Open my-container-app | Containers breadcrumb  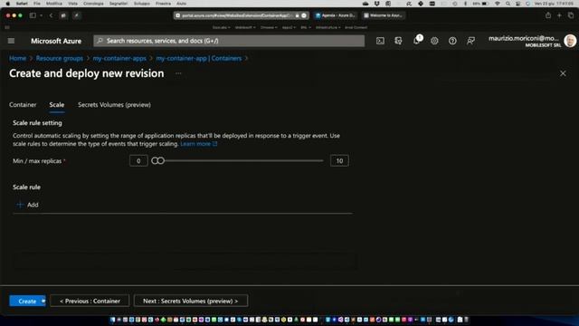(x=199, y=58)
